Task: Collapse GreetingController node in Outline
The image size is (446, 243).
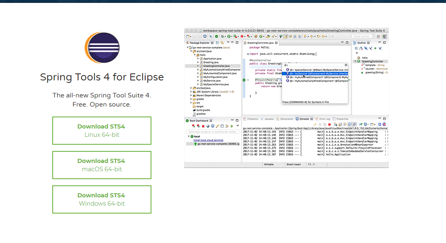Action: pos(355,61)
